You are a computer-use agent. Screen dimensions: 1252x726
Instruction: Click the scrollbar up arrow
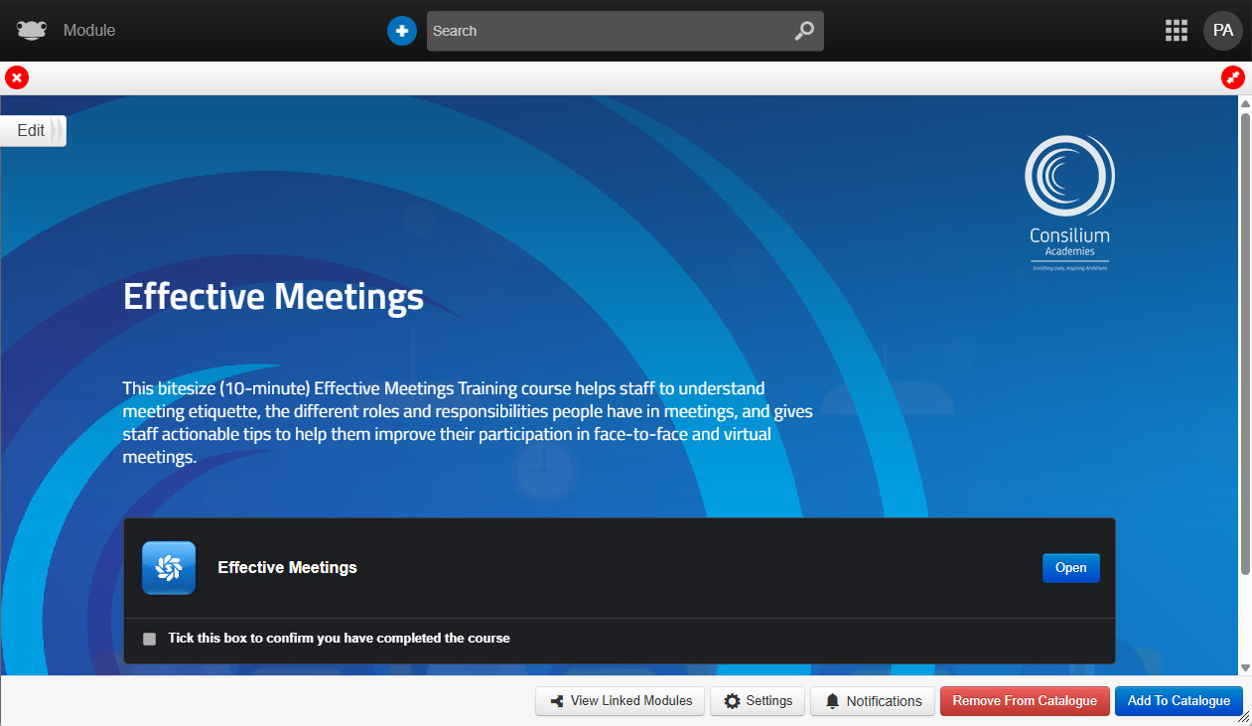1245,103
